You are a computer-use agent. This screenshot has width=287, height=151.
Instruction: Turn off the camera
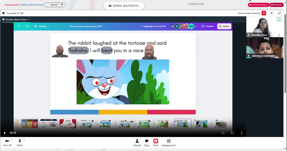click(7, 143)
